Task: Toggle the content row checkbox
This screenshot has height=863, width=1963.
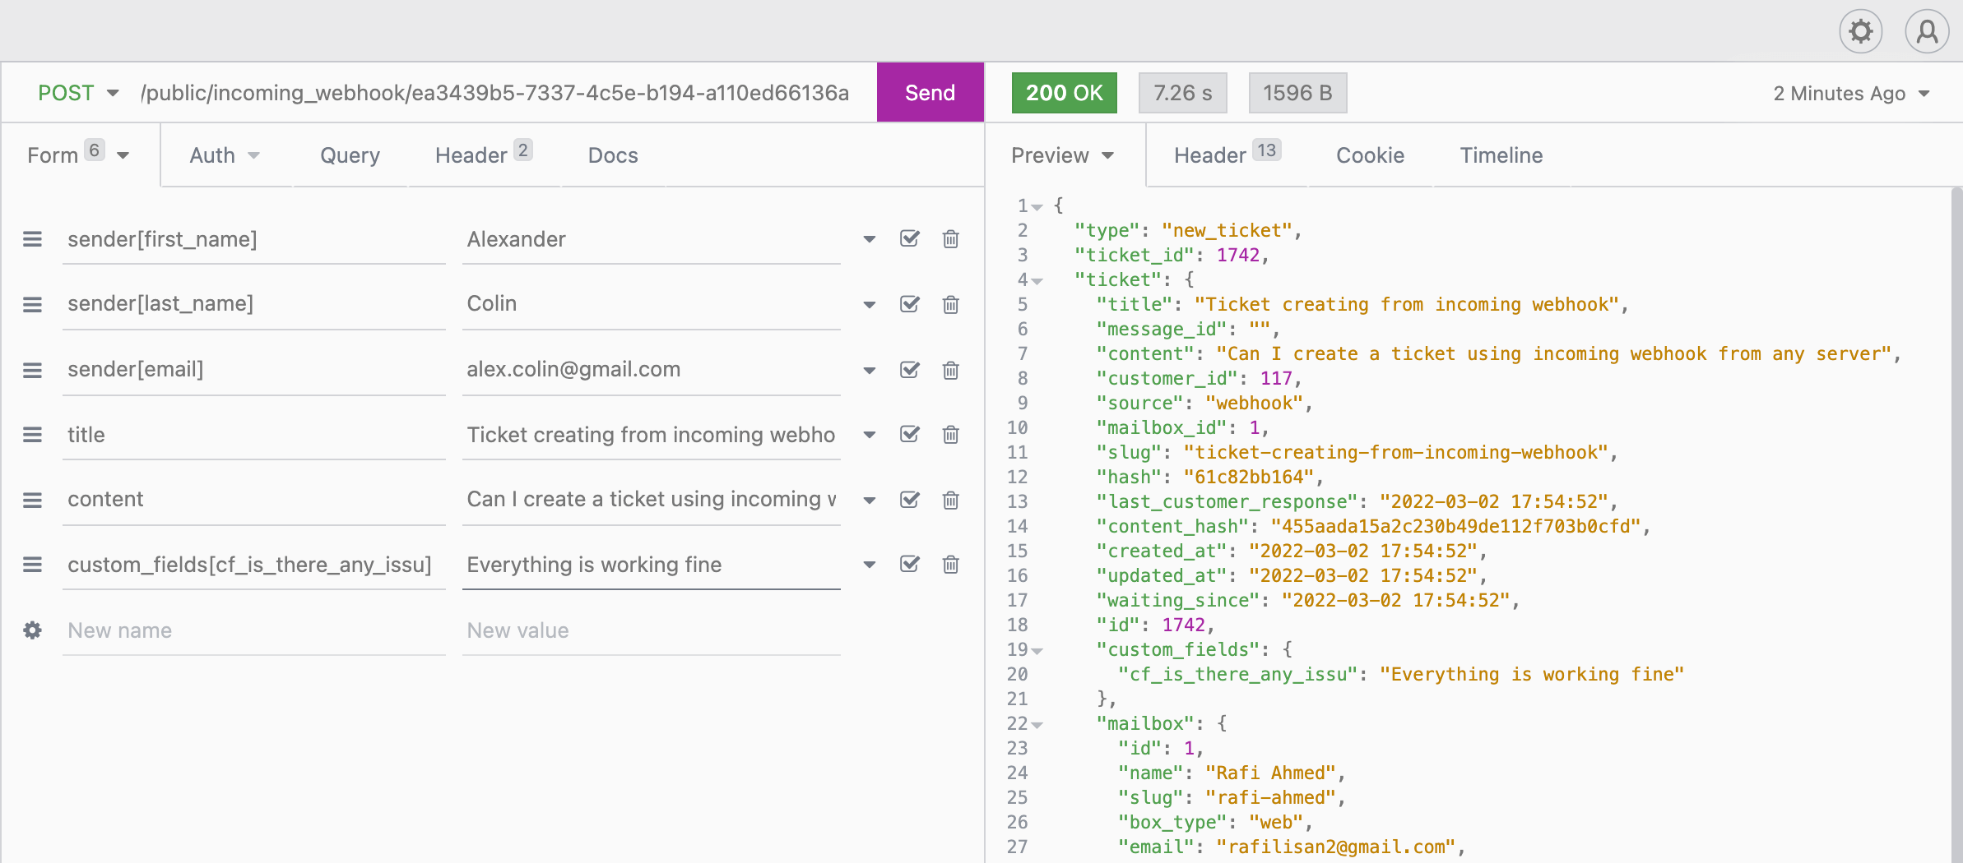Action: click(909, 499)
